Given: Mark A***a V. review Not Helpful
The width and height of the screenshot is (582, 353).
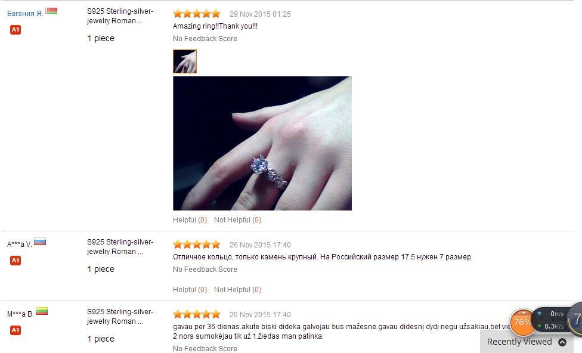Looking at the screenshot, I should (x=237, y=290).
